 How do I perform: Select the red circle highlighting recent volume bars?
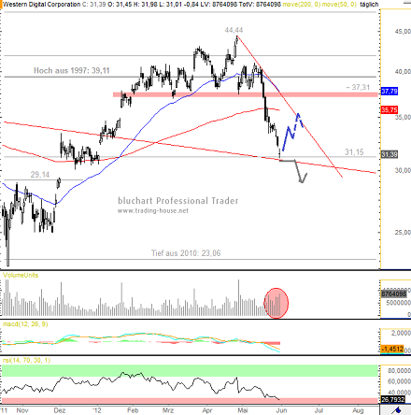(x=276, y=303)
